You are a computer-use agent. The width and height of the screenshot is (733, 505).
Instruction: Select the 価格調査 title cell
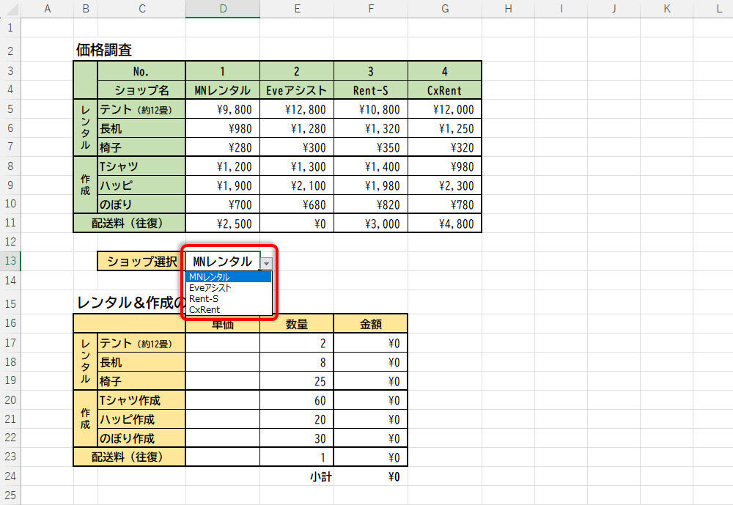(104, 51)
